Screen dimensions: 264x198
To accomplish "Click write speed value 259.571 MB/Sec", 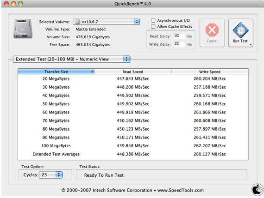I will pos(210,96).
